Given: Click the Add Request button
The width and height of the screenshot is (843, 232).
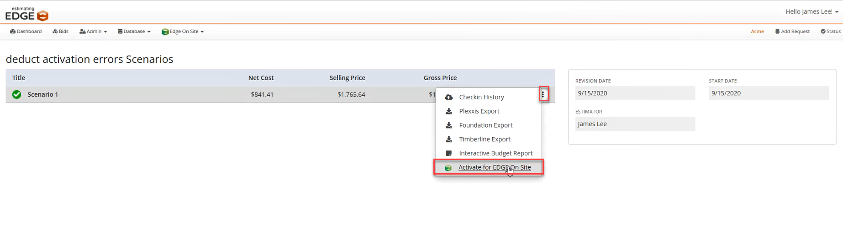Looking at the screenshot, I should (792, 31).
